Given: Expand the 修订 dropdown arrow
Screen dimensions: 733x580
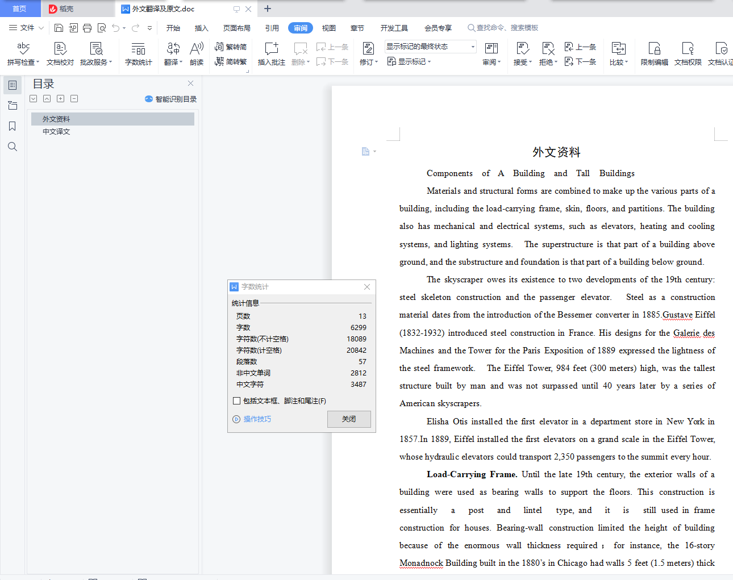Looking at the screenshot, I should pyautogui.click(x=377, y=62).
